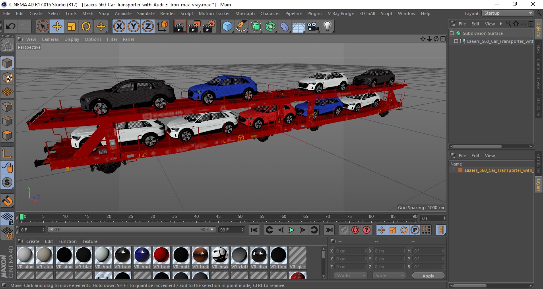The height and width of the screenshot is (289, 543).
Task: Open viewport Display menu
Action: (x=72, y=39)
